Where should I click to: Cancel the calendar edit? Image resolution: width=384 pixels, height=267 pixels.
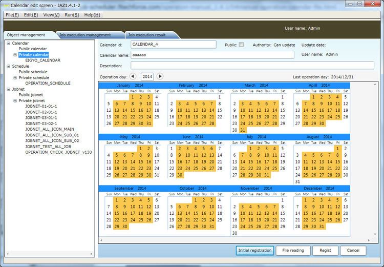[353, 251]
